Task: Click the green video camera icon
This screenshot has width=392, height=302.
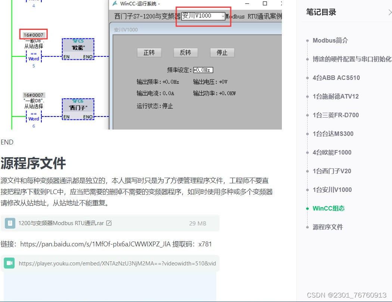Action: 9,263
